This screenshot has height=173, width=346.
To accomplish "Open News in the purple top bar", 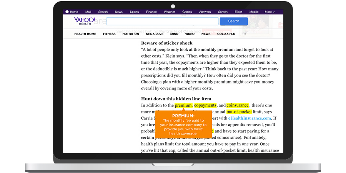I will click(x=118, y=12).
